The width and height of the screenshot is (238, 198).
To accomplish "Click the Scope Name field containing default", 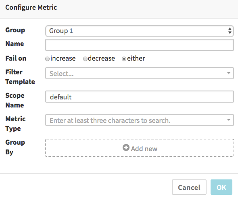I will click(139, 97).
